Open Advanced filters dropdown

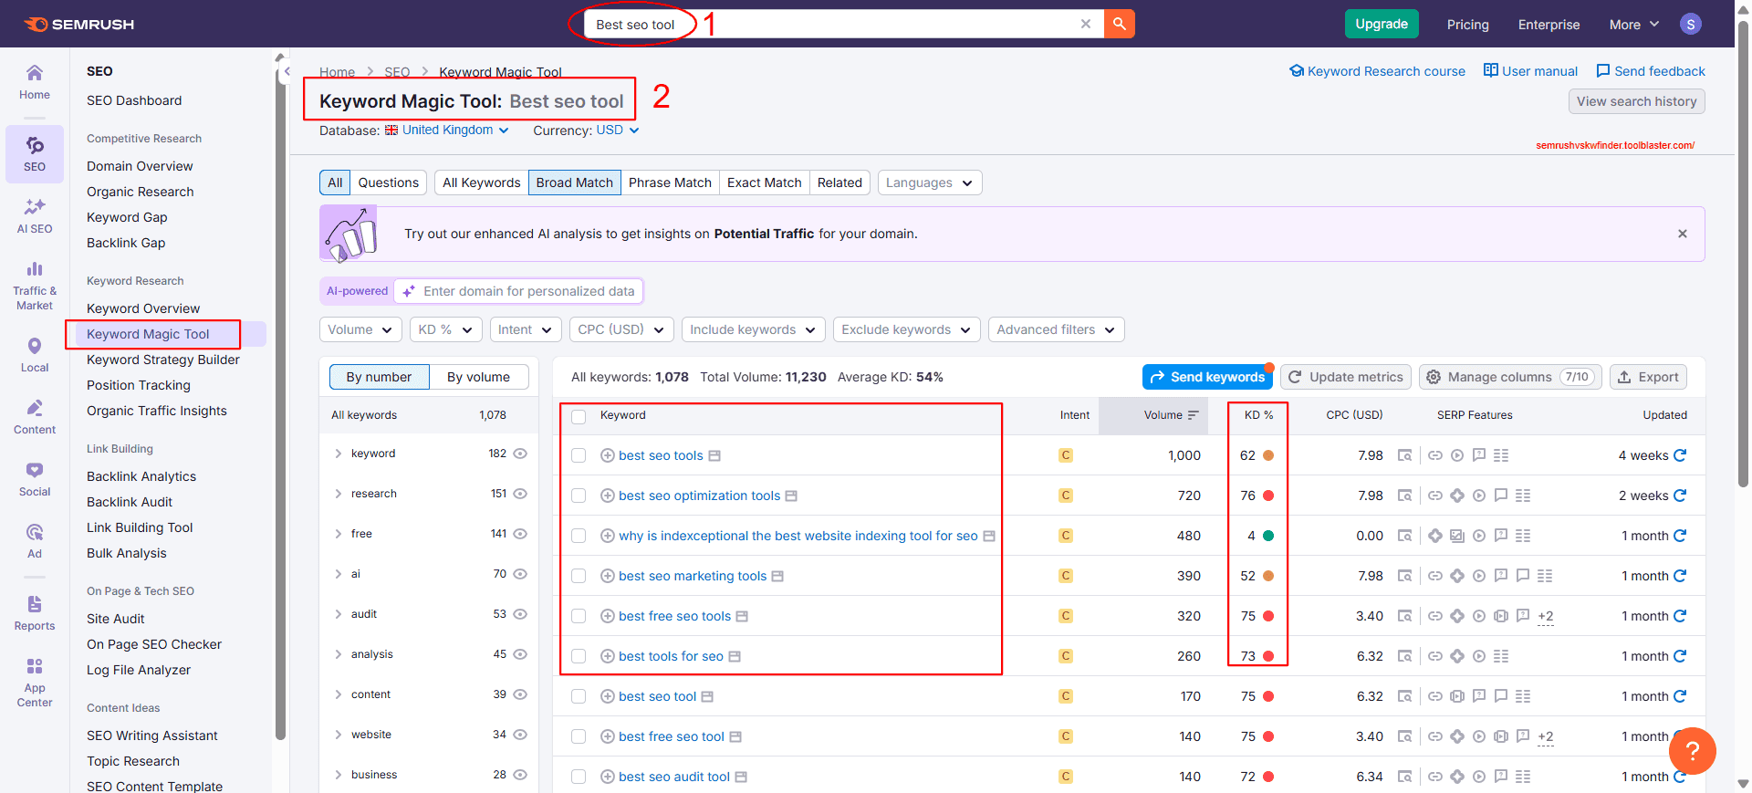pyautogui.click(x=1056, y=329)
